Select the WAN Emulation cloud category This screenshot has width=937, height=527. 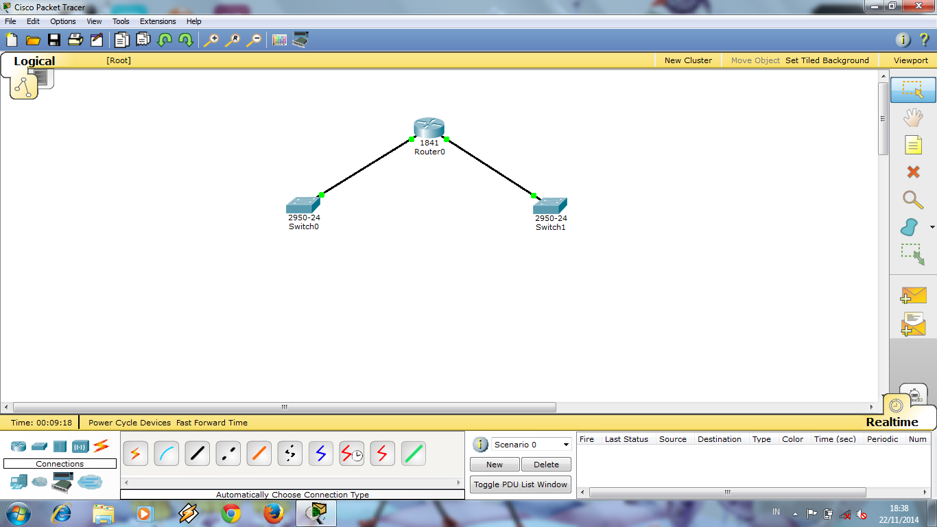[40, 482]
